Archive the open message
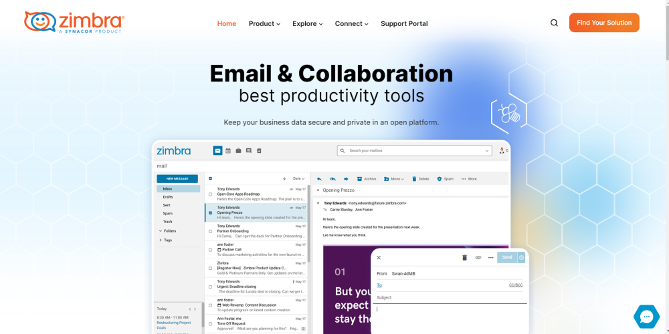The width and height of the screenshot is (669, 334). (367, 179)
